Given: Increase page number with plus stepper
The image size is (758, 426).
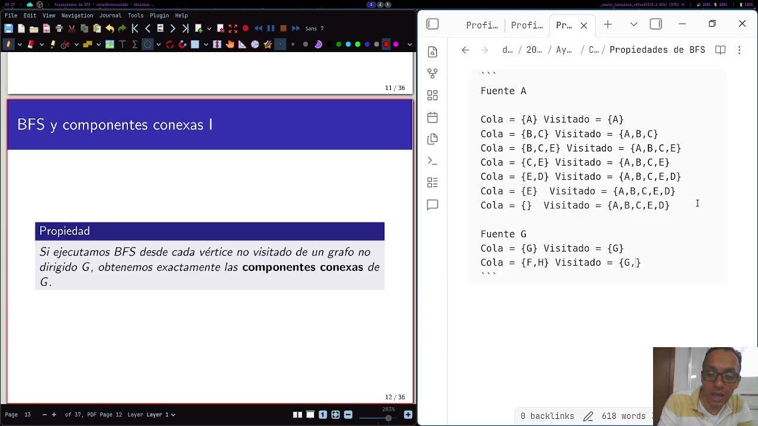Looking at the screenshot, I should click(54, 415).
